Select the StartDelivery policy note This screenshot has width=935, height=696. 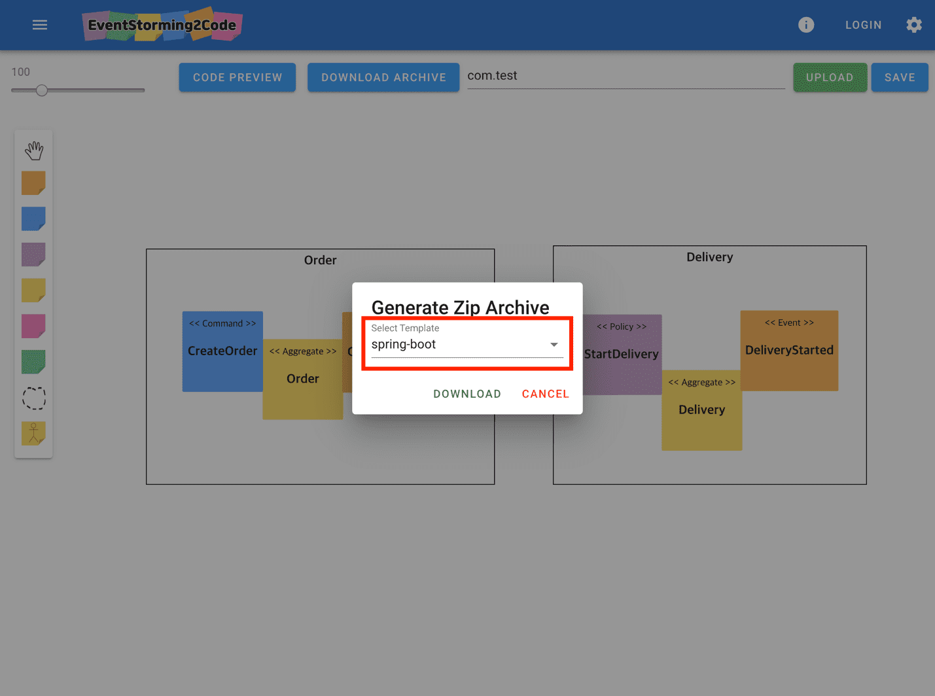(622, 355)
